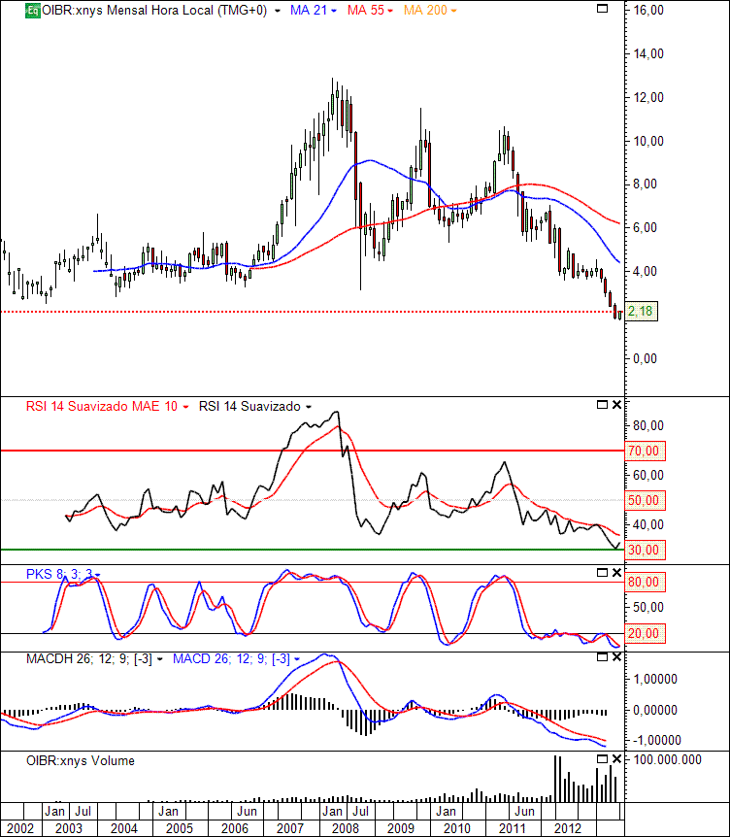Open the blue MACD 26; 12; 9 dropdown
Image resolution: width=730 pixels, height=837 pixels.
[297, 659]
